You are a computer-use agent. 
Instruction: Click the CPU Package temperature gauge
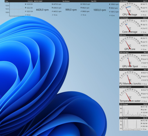(130, 10)
